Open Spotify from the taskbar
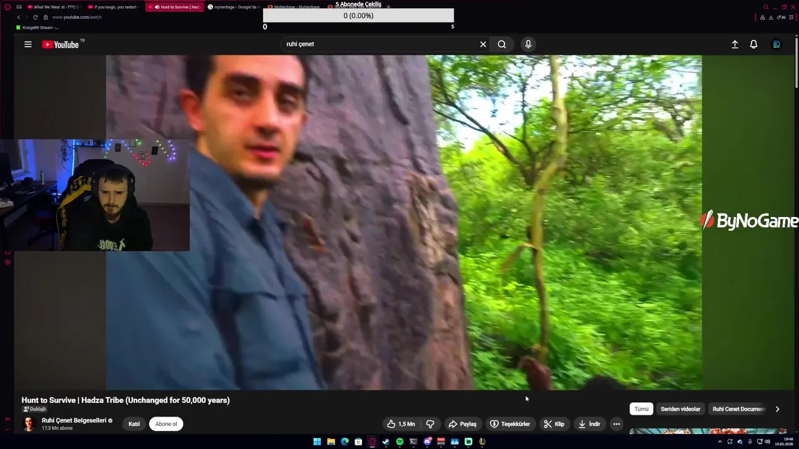 (399, 442)
